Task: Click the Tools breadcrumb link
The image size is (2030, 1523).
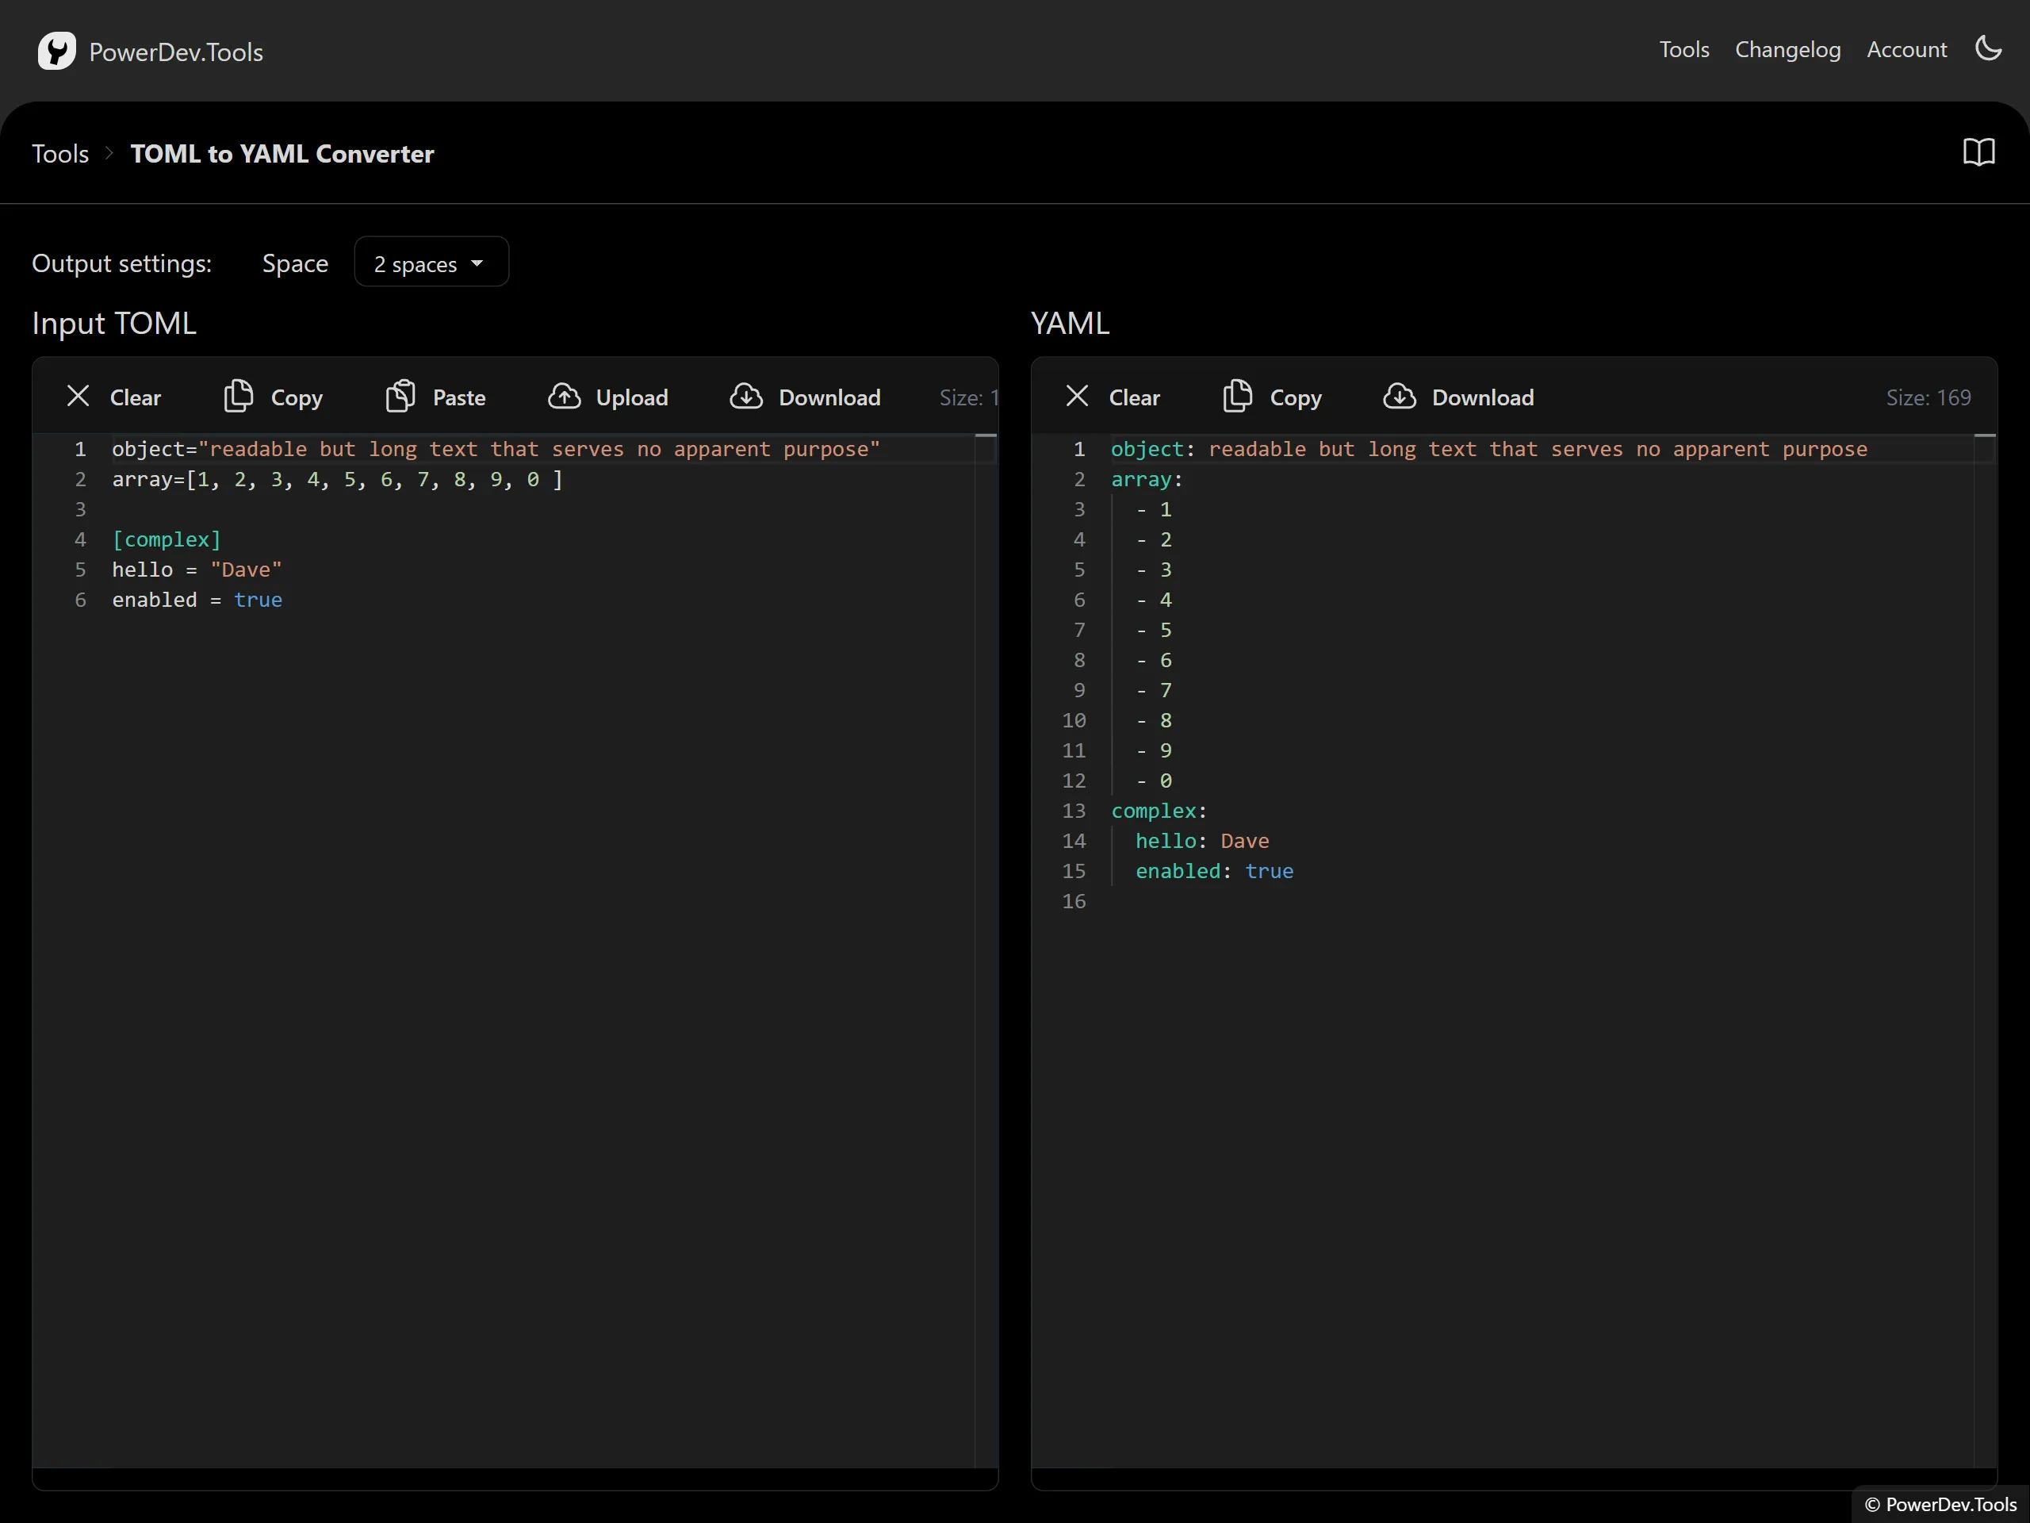Action: pyautogui.click(x=60, y=153)
